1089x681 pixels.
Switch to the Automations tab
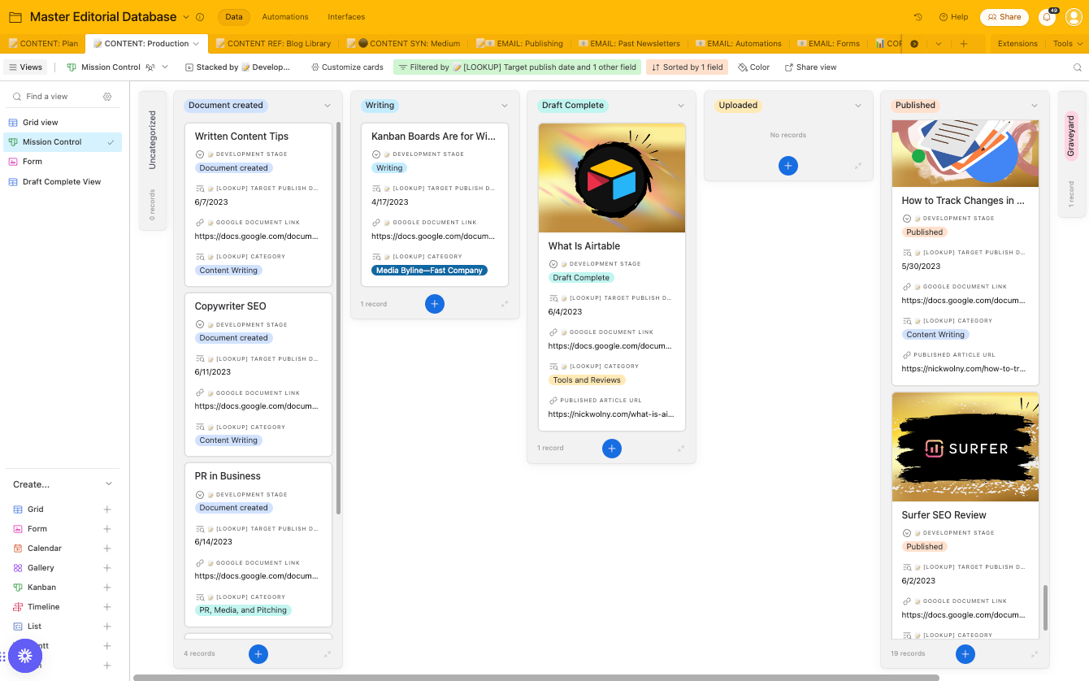coord(285,17)
